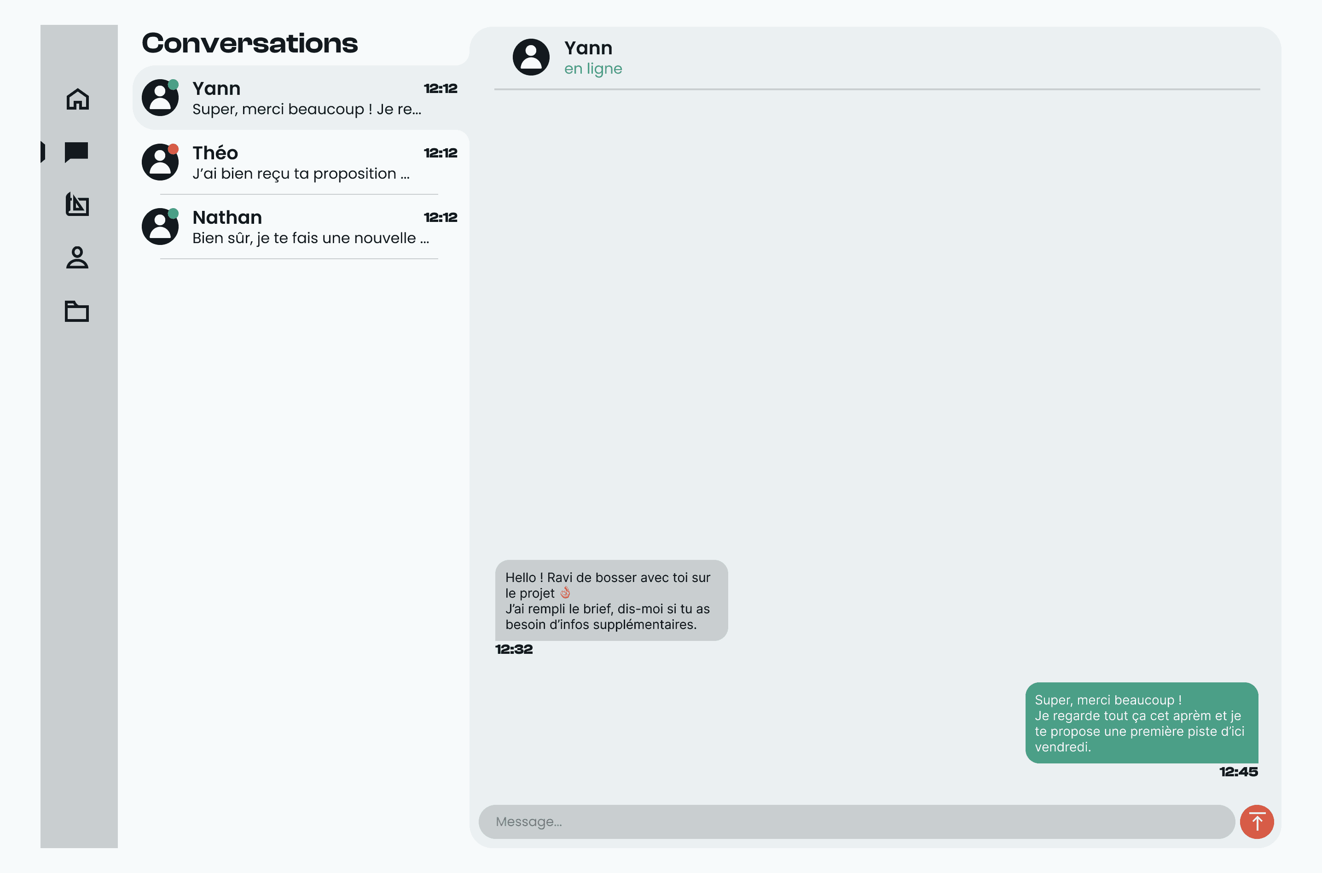The image size is (1322, 873).
Task: Click Yann's name in the chat header
Action: (588, 48)
